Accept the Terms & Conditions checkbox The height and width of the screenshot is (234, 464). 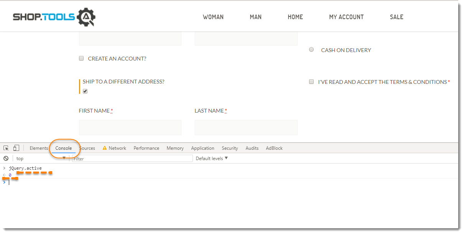coord(311,82)
